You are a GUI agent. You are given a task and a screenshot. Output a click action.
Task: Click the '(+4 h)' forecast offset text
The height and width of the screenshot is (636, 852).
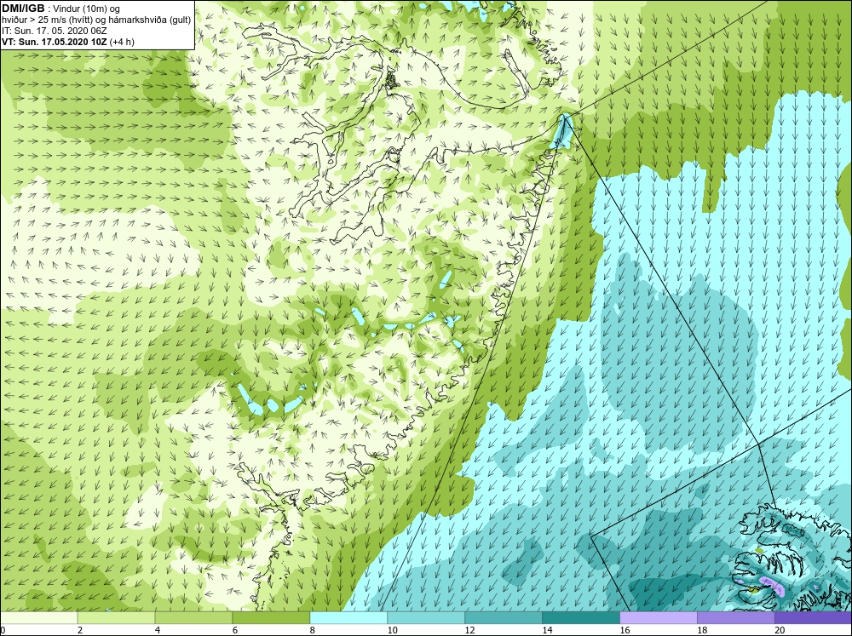click(122, 42)
